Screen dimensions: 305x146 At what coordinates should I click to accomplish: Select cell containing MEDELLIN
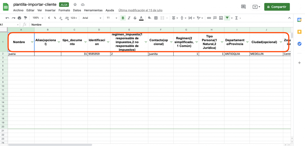coord(266,54)
